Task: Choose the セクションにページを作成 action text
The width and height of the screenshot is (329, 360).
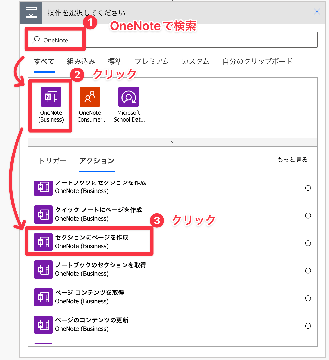Action: (92, 237)
